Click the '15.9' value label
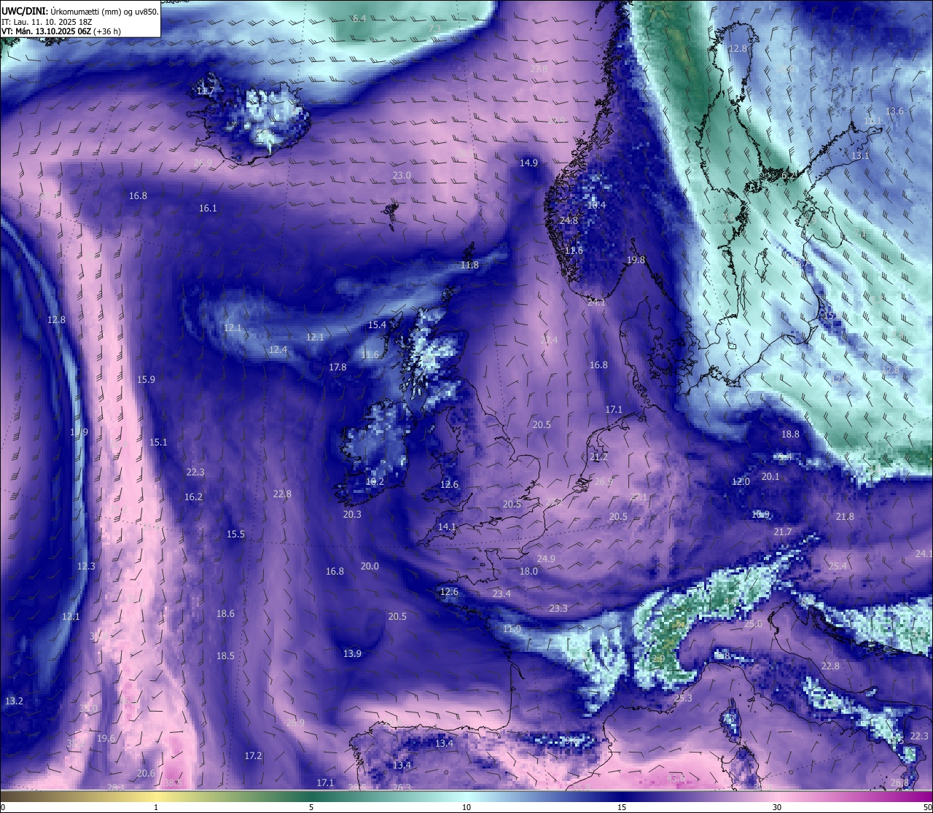Image resolution: width=933 pixels, height=813 pixels. point(146,379)
